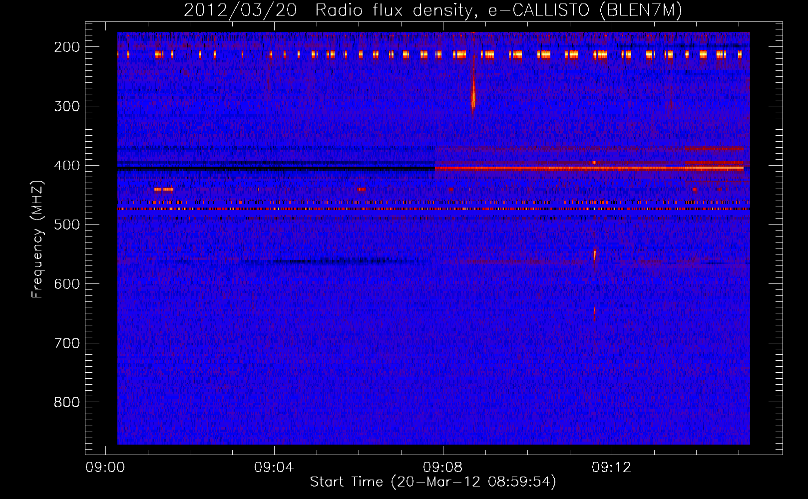Click the 09:00 time tick label
This screenshot has width=808, height=499.
pos(105,468)
